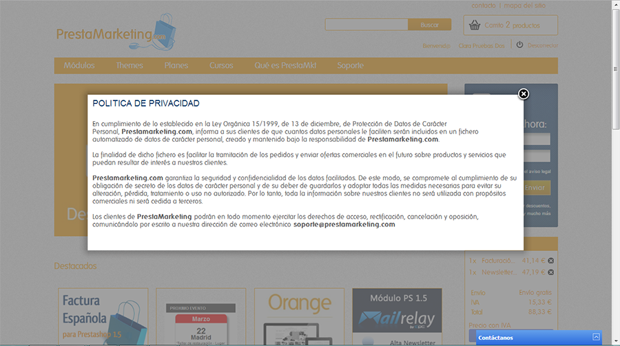This screenshot has width=620, height=346.
Task: Click the cart total 88,33 €
Action: tap(539, 312)
